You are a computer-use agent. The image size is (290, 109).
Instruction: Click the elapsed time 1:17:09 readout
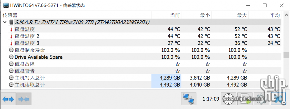coord(211,99)
